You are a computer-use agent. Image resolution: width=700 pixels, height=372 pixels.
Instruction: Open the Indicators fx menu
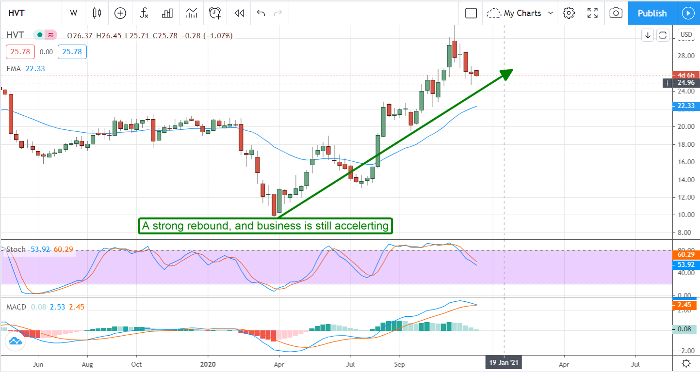[144, 13]
